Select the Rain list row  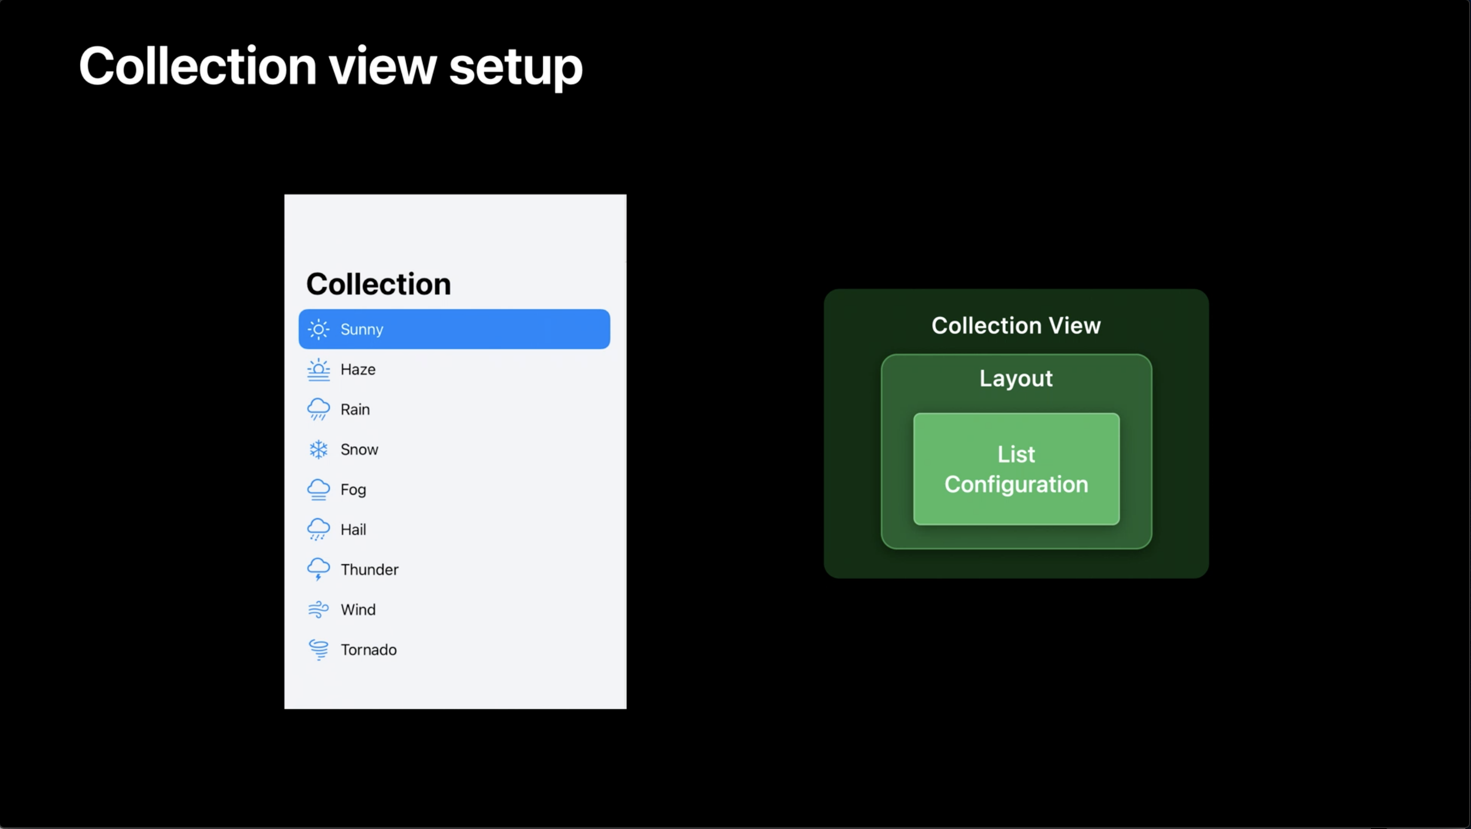[x=455, y=409]
